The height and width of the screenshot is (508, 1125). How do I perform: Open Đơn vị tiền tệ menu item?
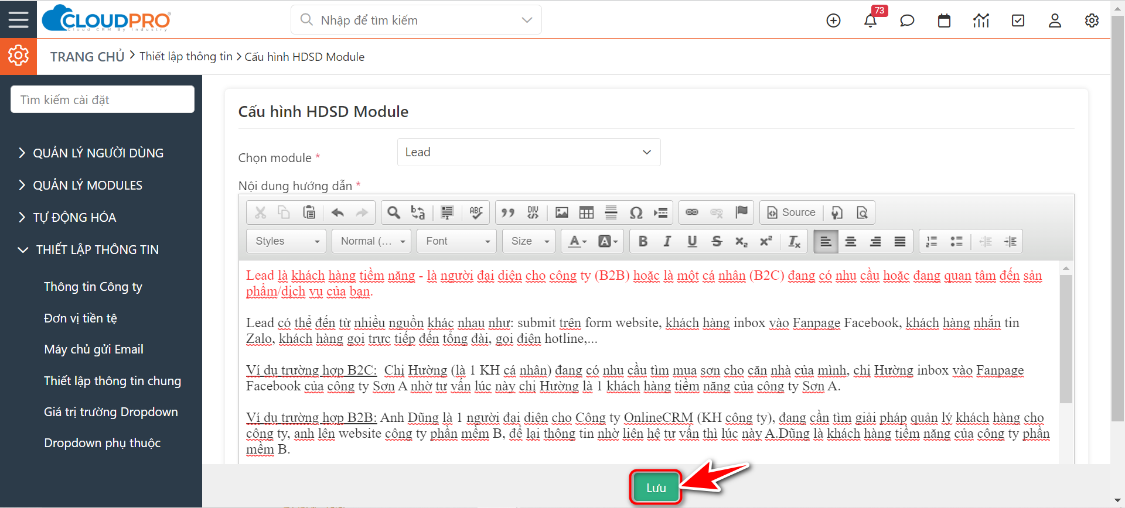click(x=80, y=318)
